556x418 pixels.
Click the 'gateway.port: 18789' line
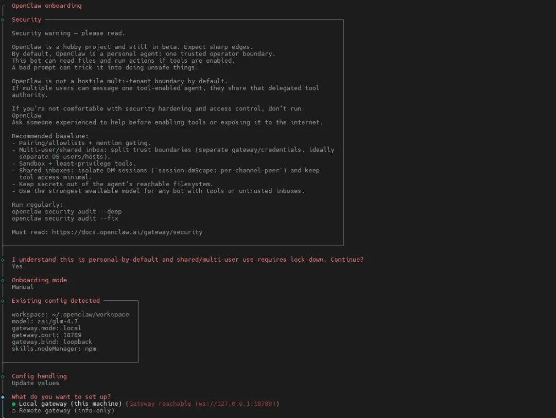pyautogui.click(x=46, y=335)
